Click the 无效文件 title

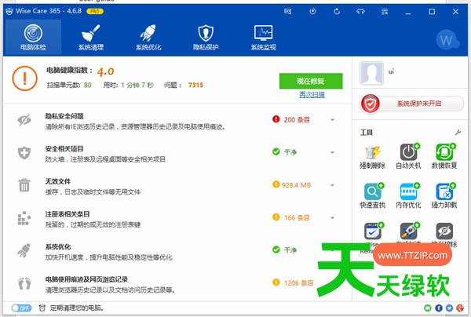tap(58, 181)
